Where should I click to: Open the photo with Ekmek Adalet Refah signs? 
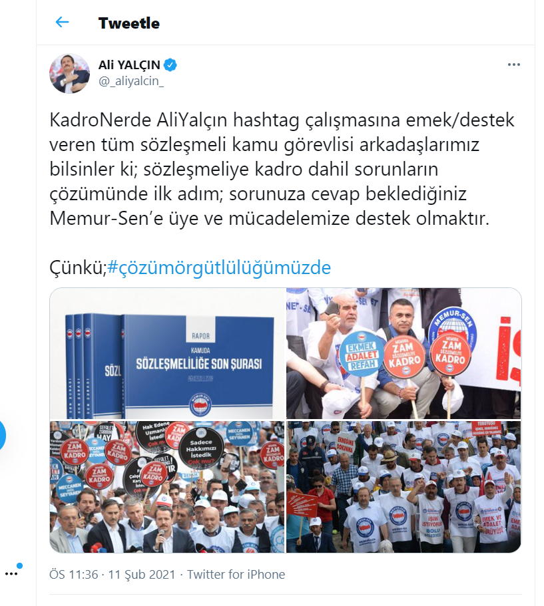pos(404,353)
